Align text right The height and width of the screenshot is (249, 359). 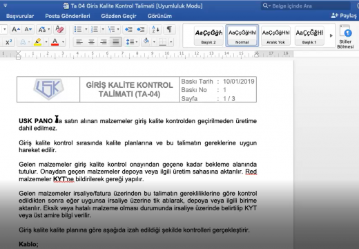[104, 42]
